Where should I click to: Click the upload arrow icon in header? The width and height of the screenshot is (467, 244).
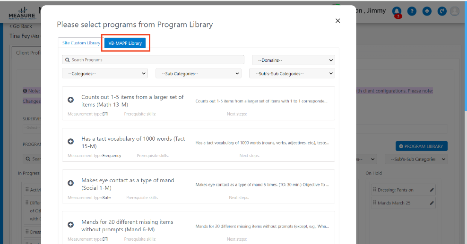point(427,11)
